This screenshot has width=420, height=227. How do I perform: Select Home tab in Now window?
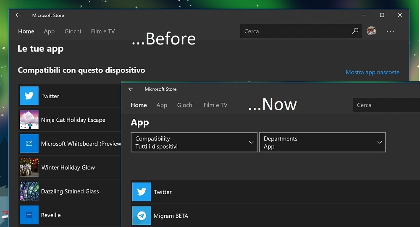tap(139, 105)
